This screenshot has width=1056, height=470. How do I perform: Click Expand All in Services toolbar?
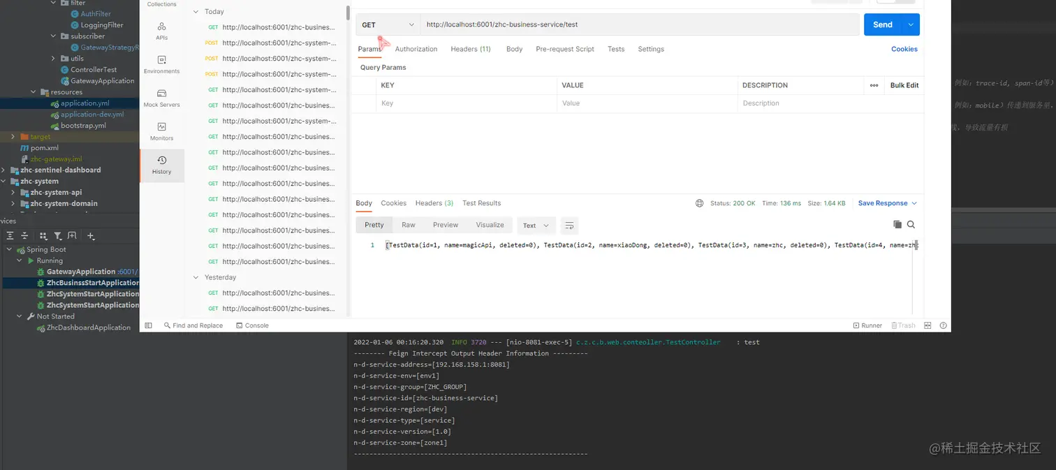click(10, 236)
